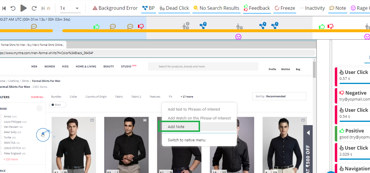Image resolution: width=370 pixels, height=173 pixels.
Task: Click the orange session timeline progress bar
Action: (177, 31)
